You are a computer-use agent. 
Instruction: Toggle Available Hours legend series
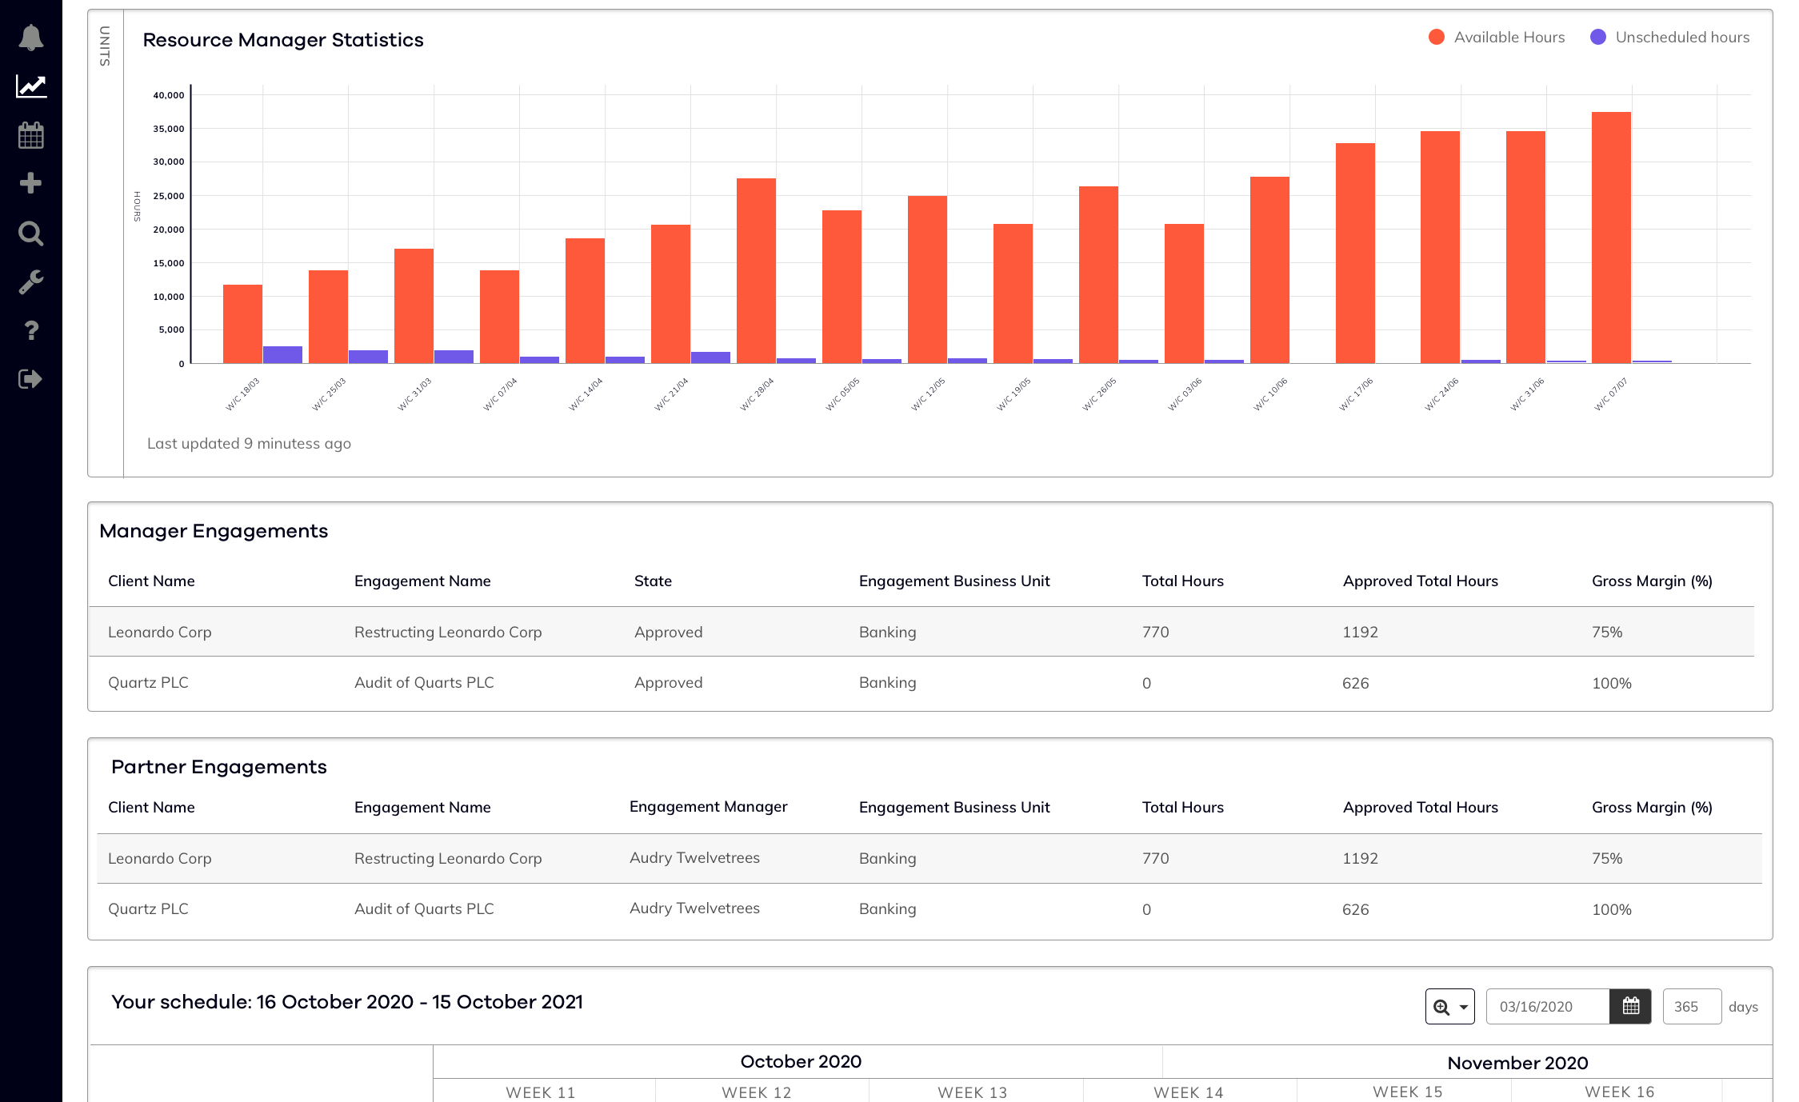click(1497, 38)
